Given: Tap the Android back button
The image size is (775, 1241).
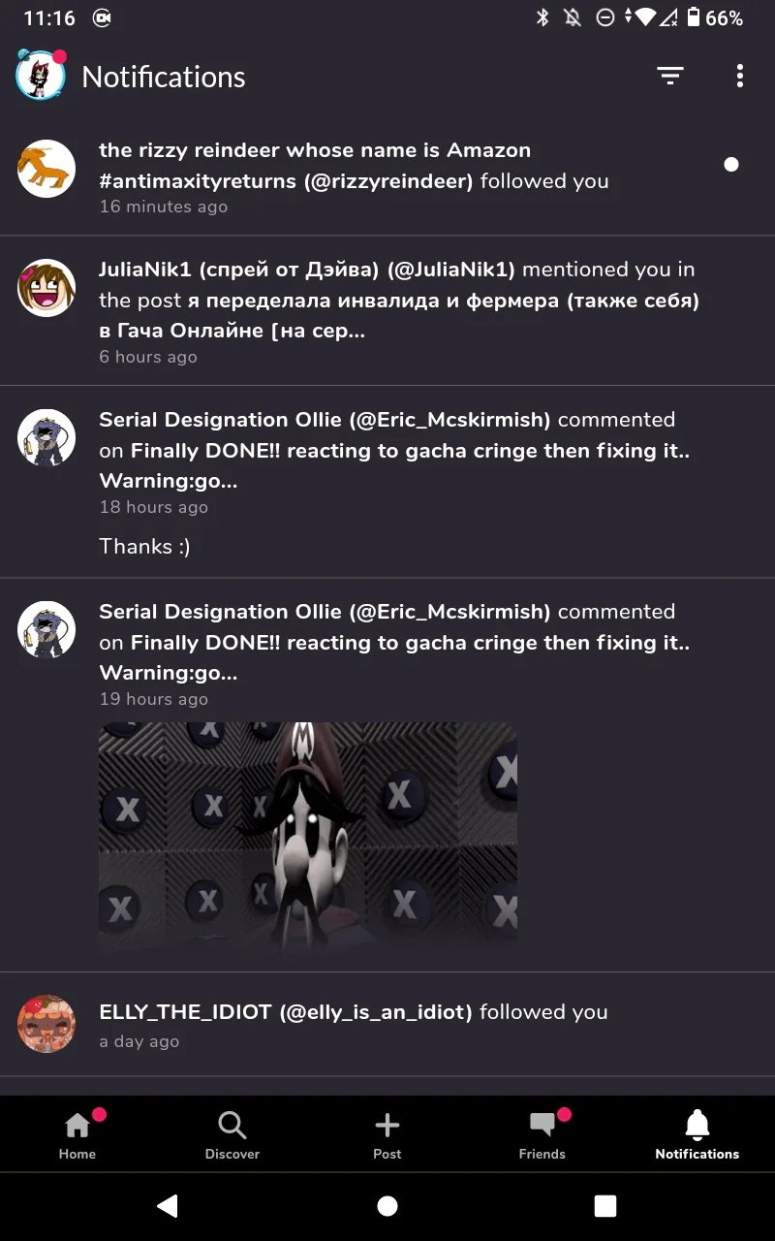Looking at the screenshot, I should click(168, 1205).
